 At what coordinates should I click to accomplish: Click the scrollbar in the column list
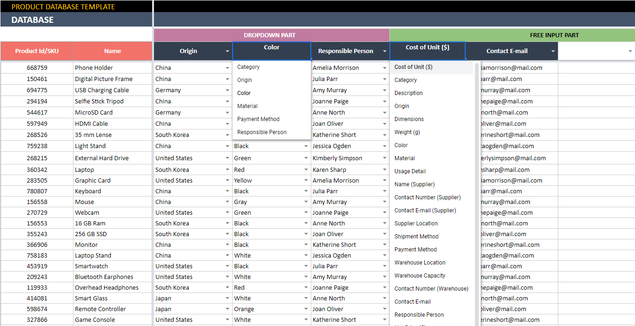click(477, 140)
